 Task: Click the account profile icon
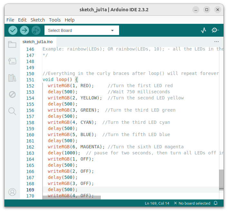pyautogui.click(x=12, y=192)
